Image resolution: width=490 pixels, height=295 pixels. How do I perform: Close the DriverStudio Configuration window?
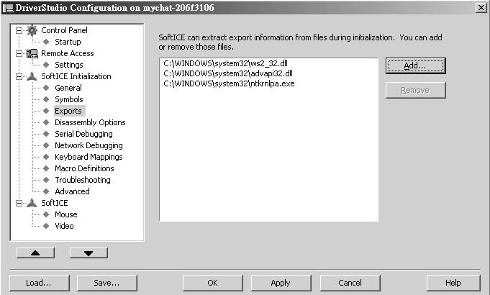tap(481, 7)
